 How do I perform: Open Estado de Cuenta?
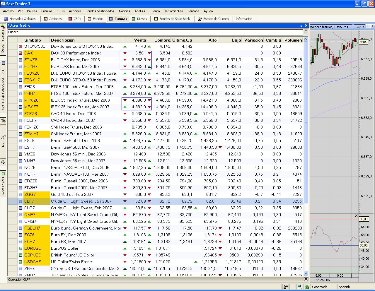213,19
